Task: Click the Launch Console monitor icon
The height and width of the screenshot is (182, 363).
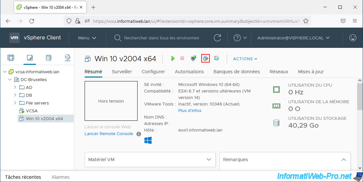Action: tap(193, 58)
